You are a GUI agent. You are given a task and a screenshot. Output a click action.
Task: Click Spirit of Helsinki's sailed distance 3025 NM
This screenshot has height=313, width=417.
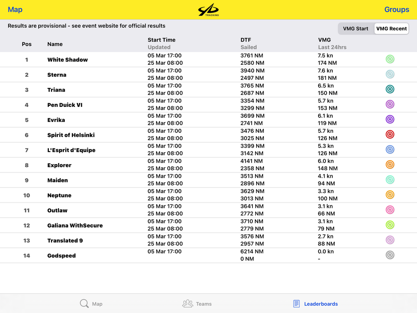click(252, 138)
